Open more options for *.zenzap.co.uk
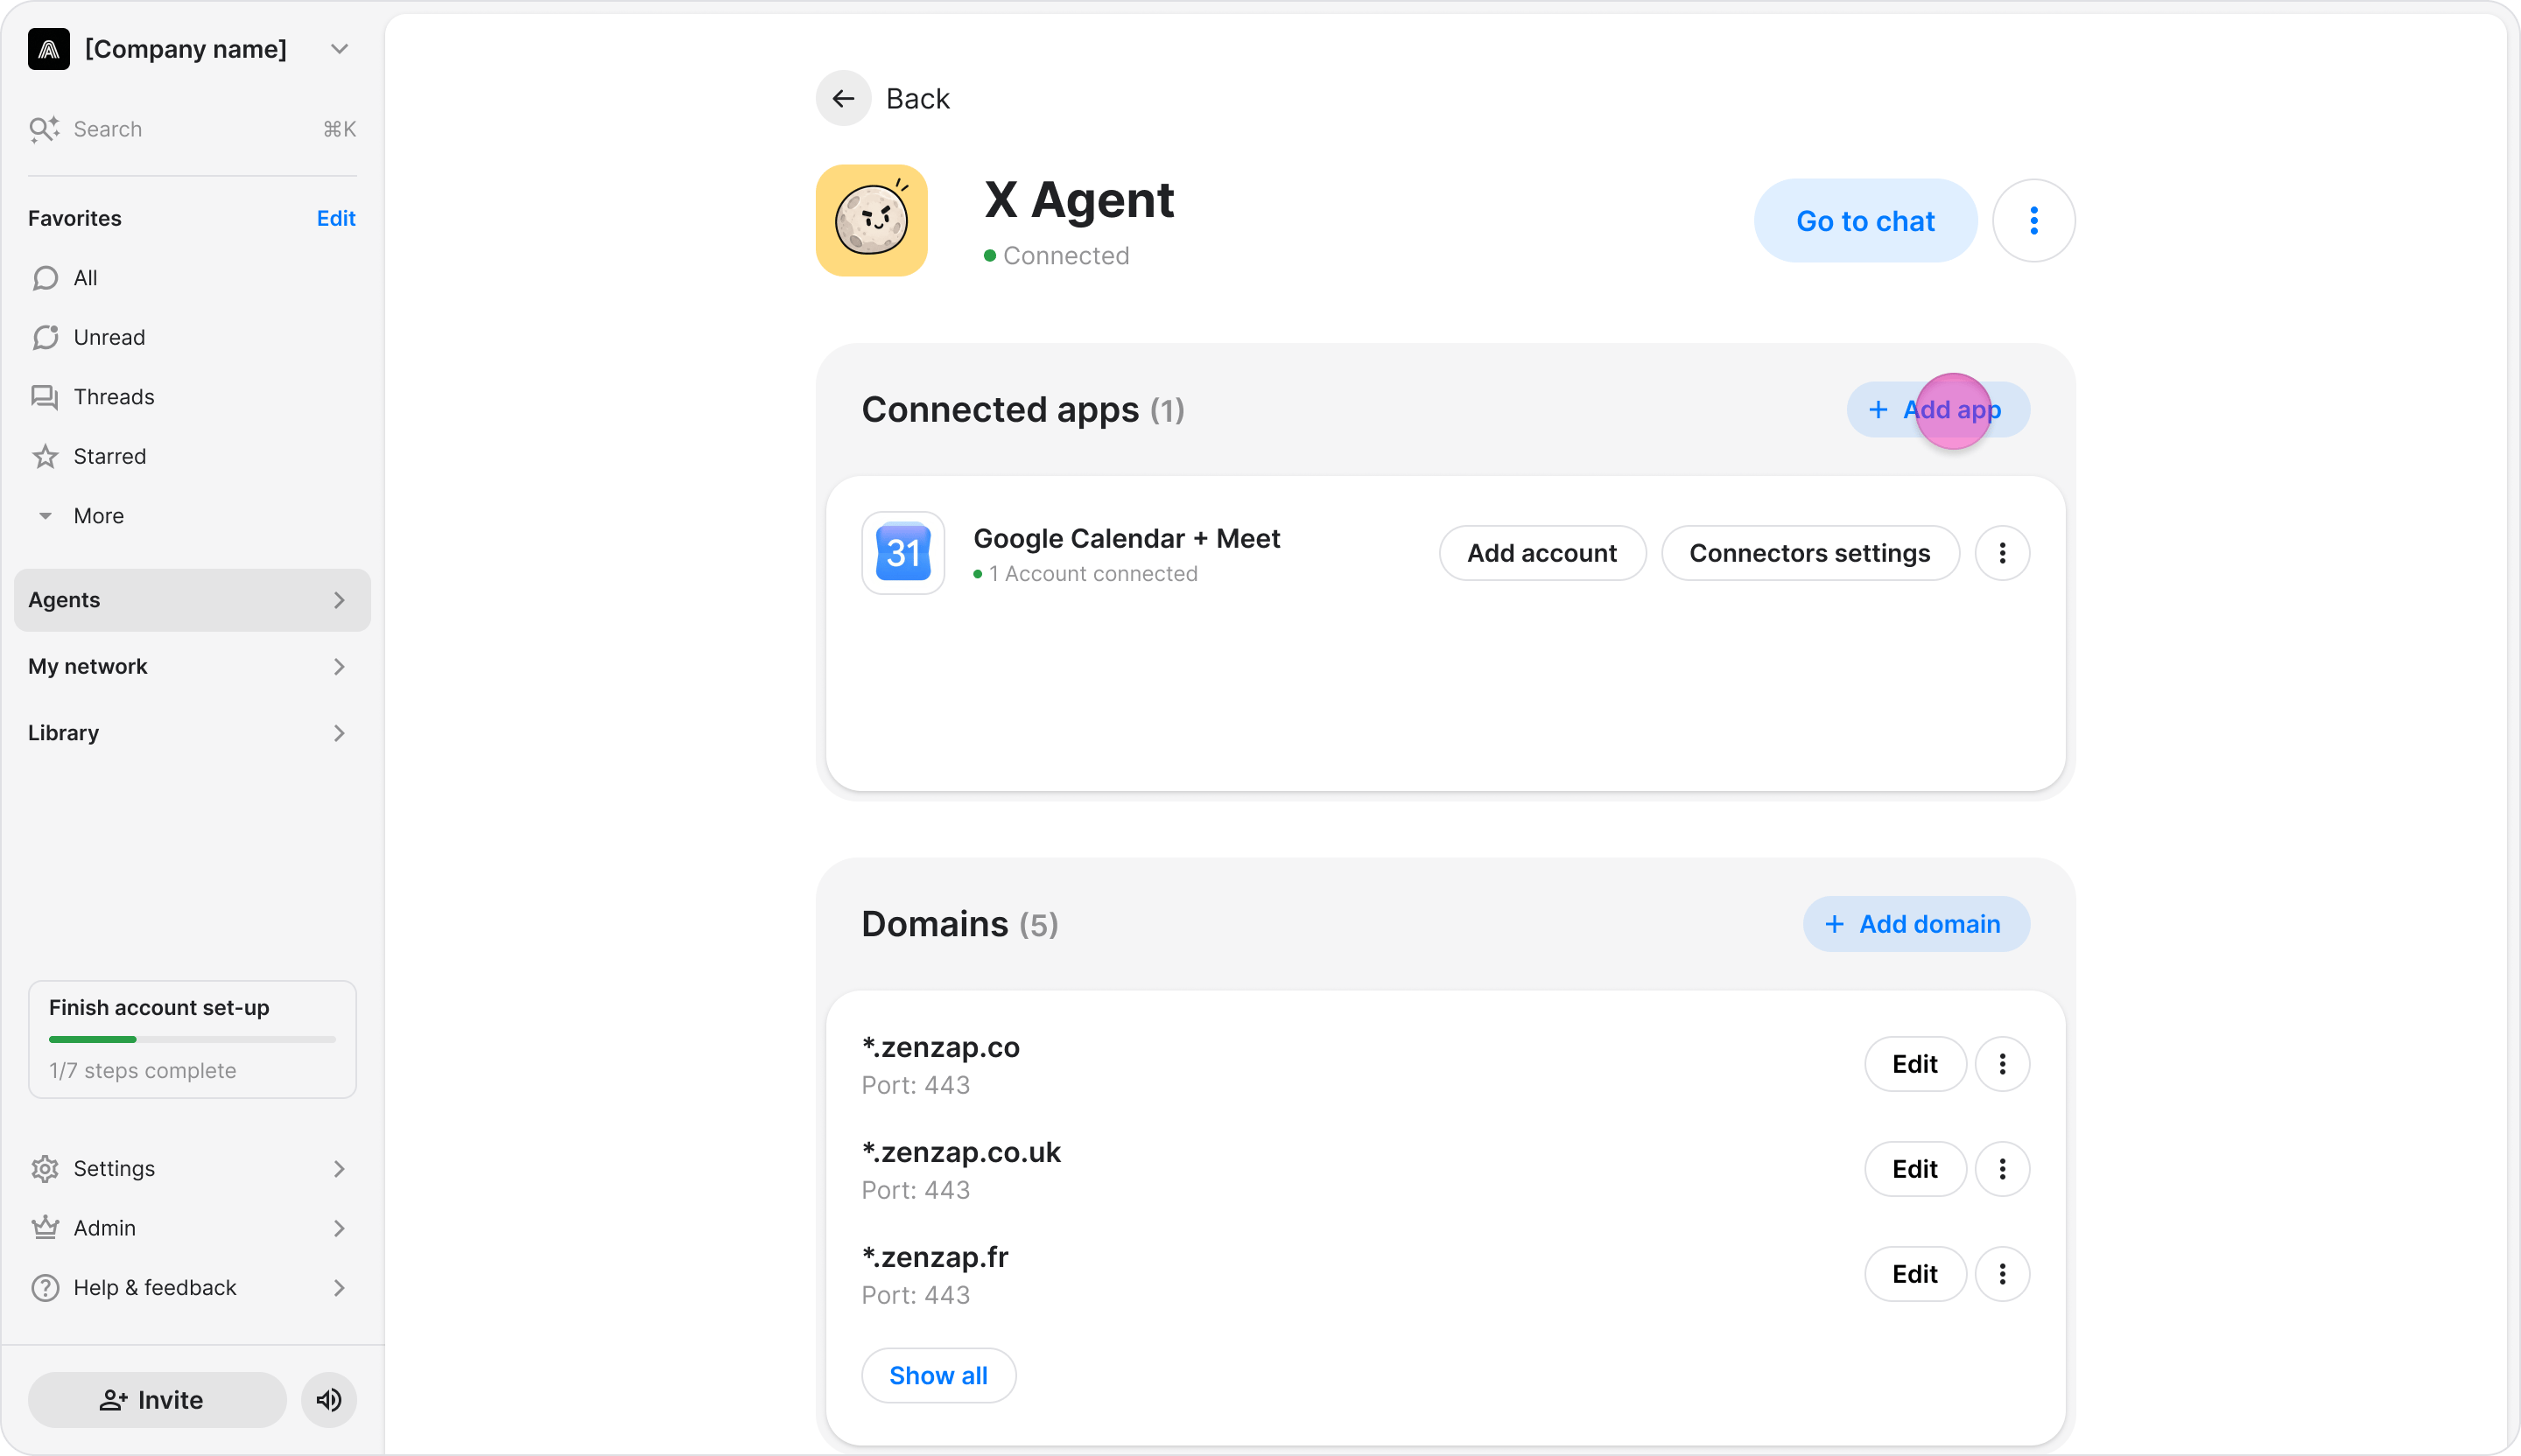 click(2002, 1169)
